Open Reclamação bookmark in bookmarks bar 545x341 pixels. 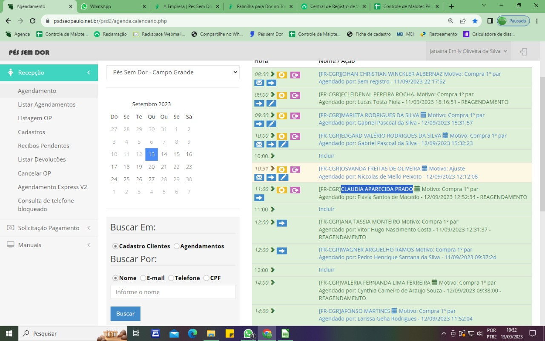pyautogui.click(x=110, y=34)
